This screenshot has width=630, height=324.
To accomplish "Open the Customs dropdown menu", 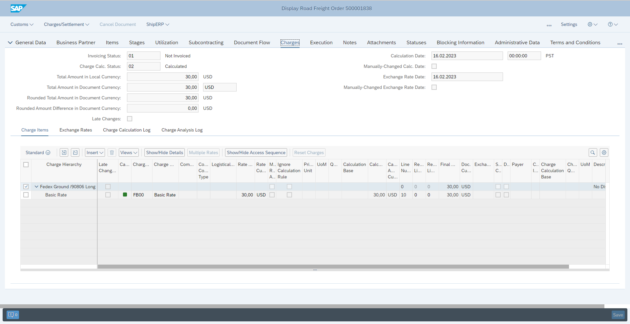I will 22,24.
